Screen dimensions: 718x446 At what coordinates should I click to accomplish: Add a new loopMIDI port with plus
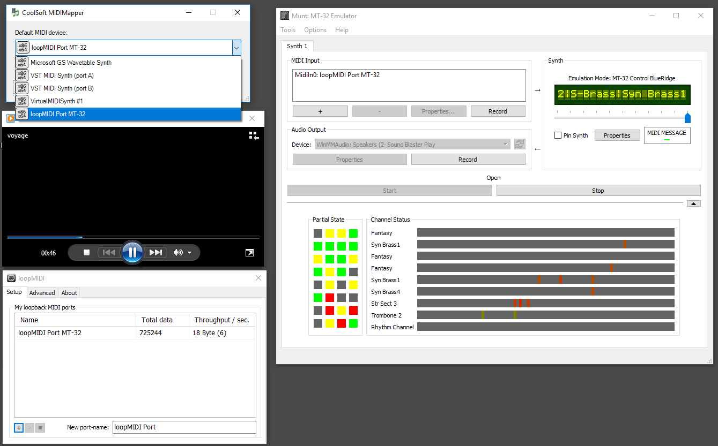point(19,427)
